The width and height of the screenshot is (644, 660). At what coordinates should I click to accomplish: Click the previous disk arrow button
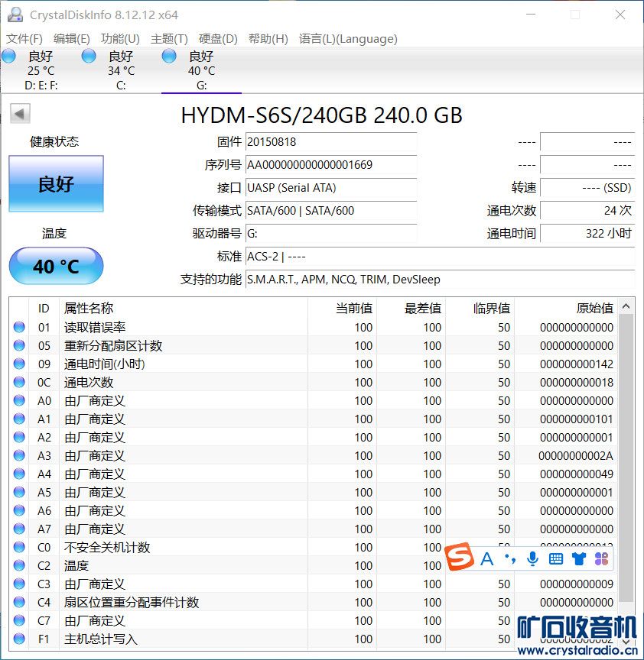tap(20, 113)
